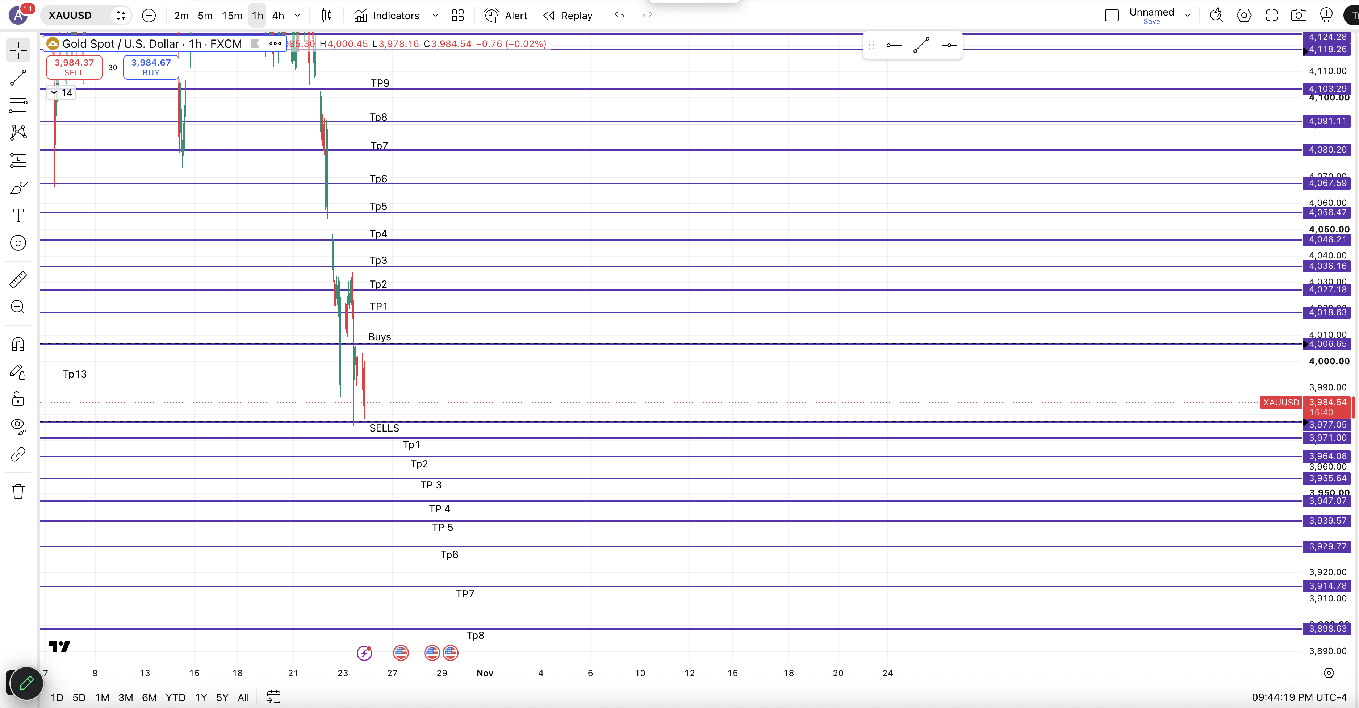Select the ruler measure tool

(18, 280)
